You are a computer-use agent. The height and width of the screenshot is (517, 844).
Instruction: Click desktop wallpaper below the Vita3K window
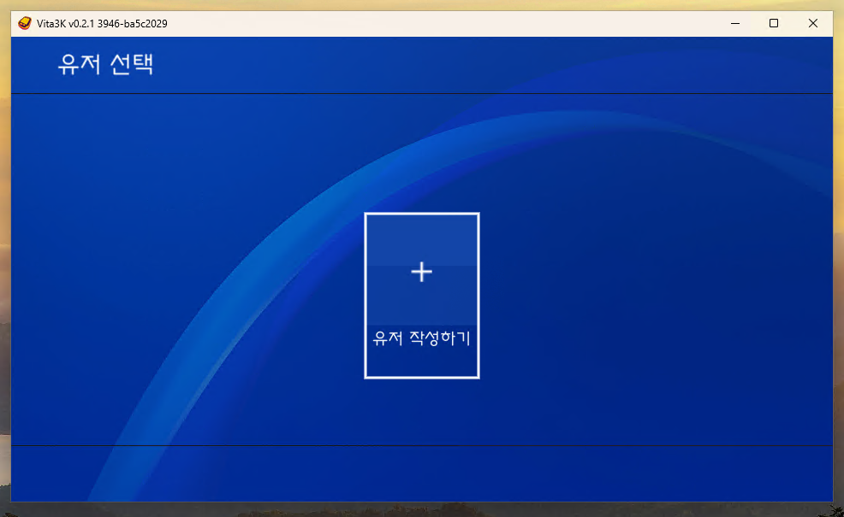421,510
